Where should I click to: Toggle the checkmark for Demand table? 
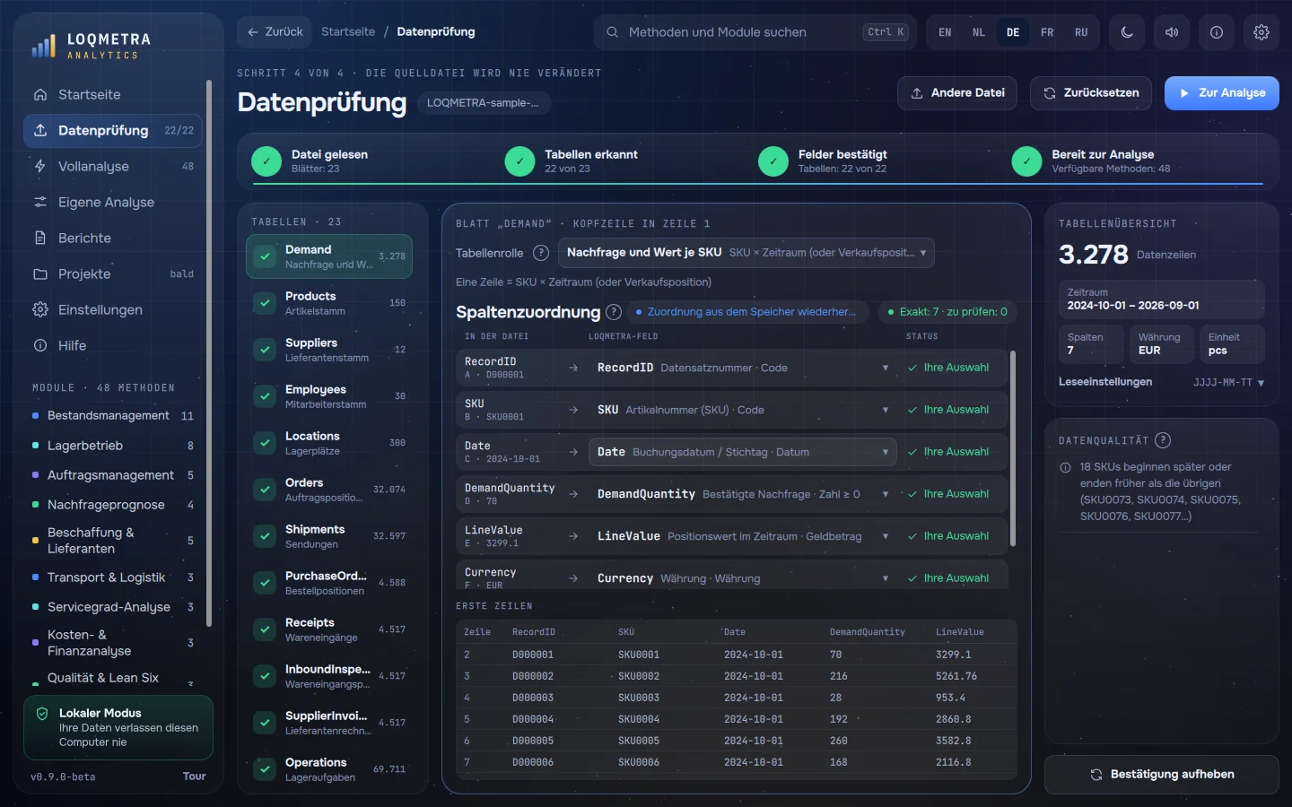(265, 256)
